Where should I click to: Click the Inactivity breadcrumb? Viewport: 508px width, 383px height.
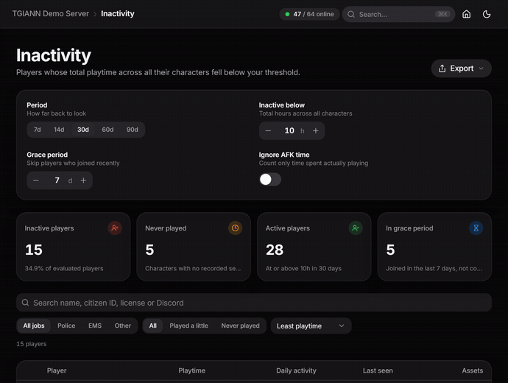tap(118, 13)
